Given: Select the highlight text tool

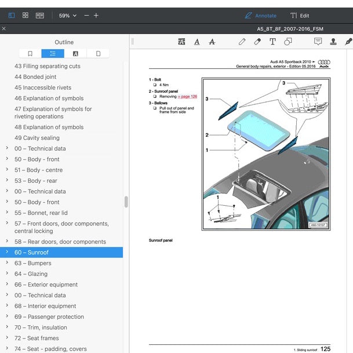Looking at the screenshot, I should (181, 42).
